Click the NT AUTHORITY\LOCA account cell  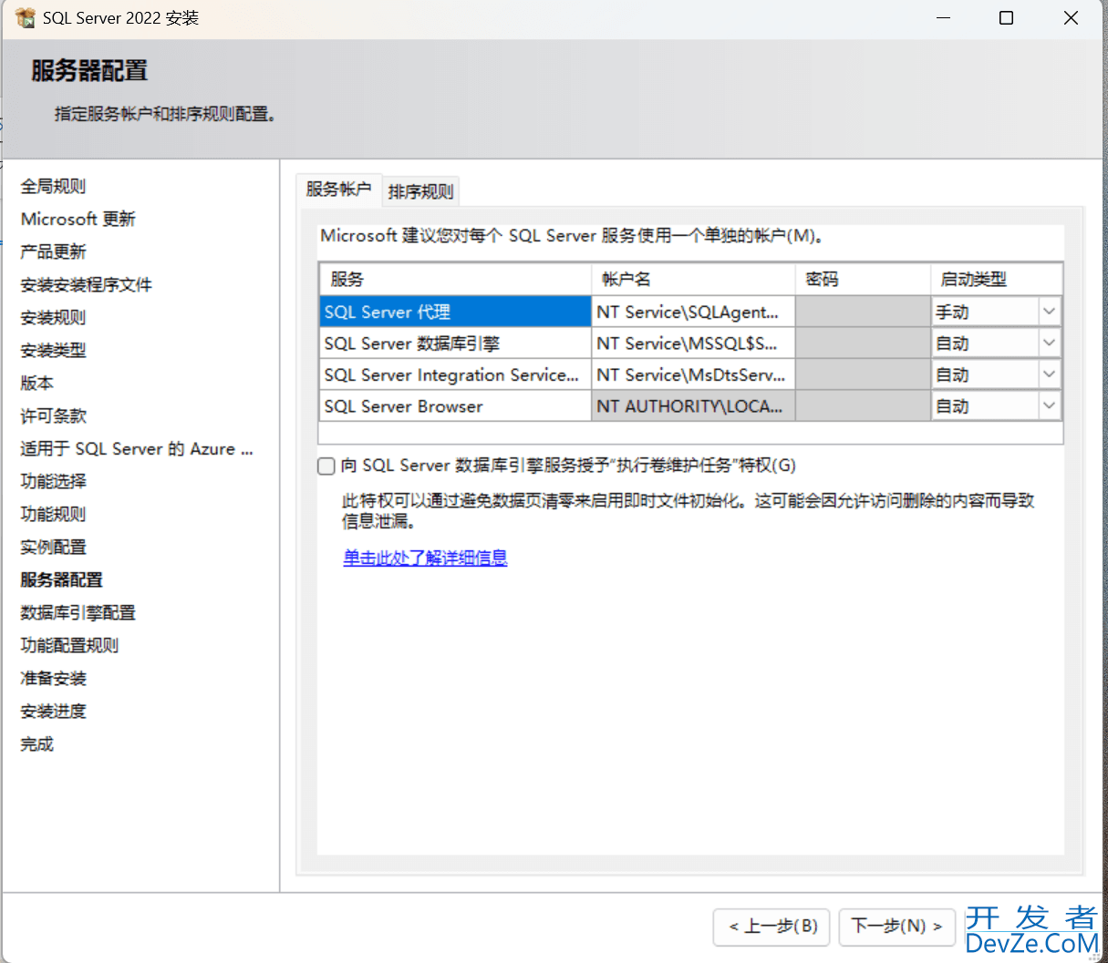[693, 406]
